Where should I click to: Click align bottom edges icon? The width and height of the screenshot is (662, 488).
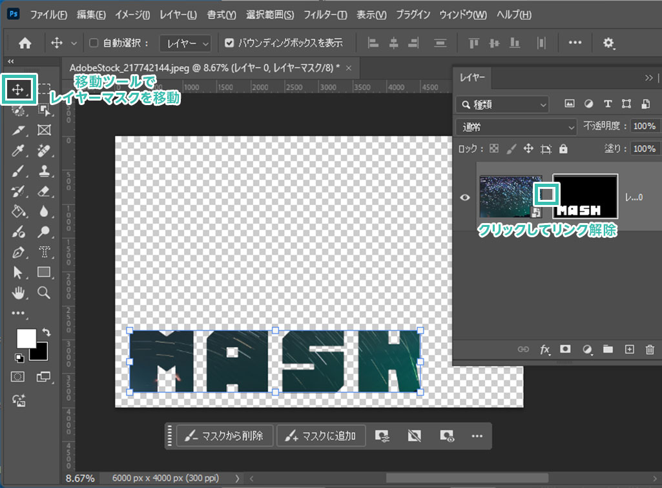click(515, 43)
